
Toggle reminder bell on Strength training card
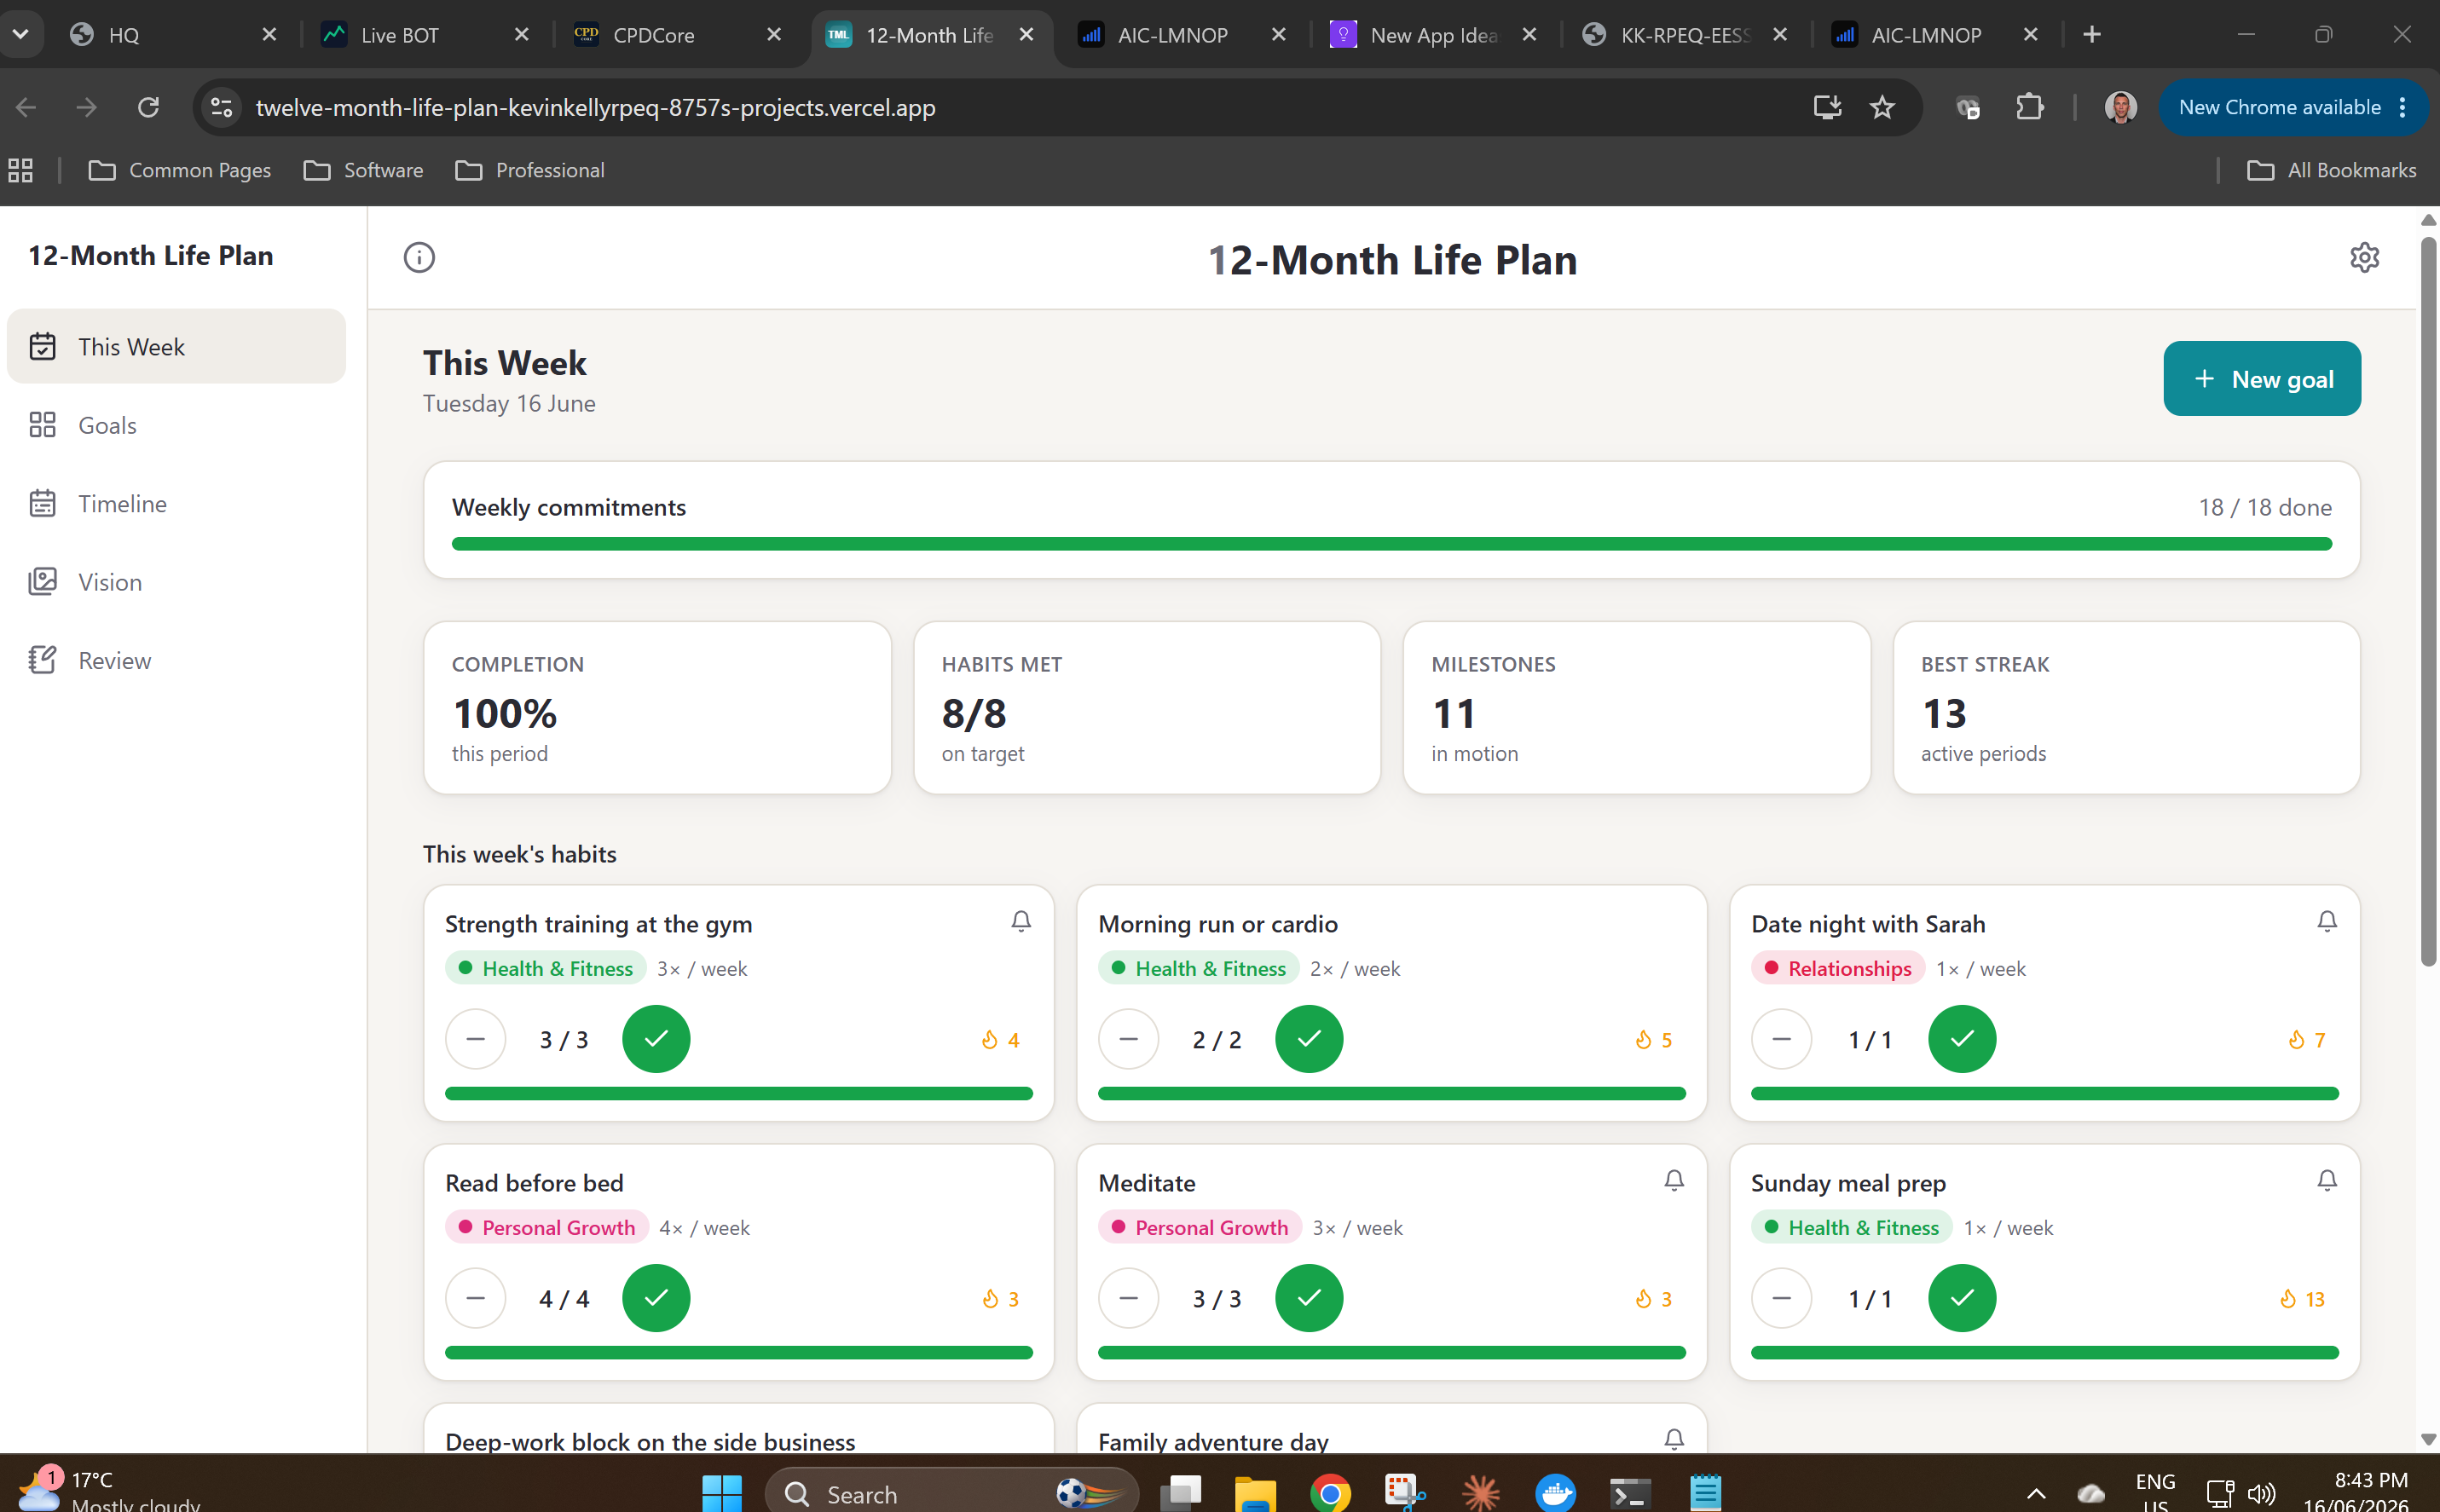tap(1020, 921)
